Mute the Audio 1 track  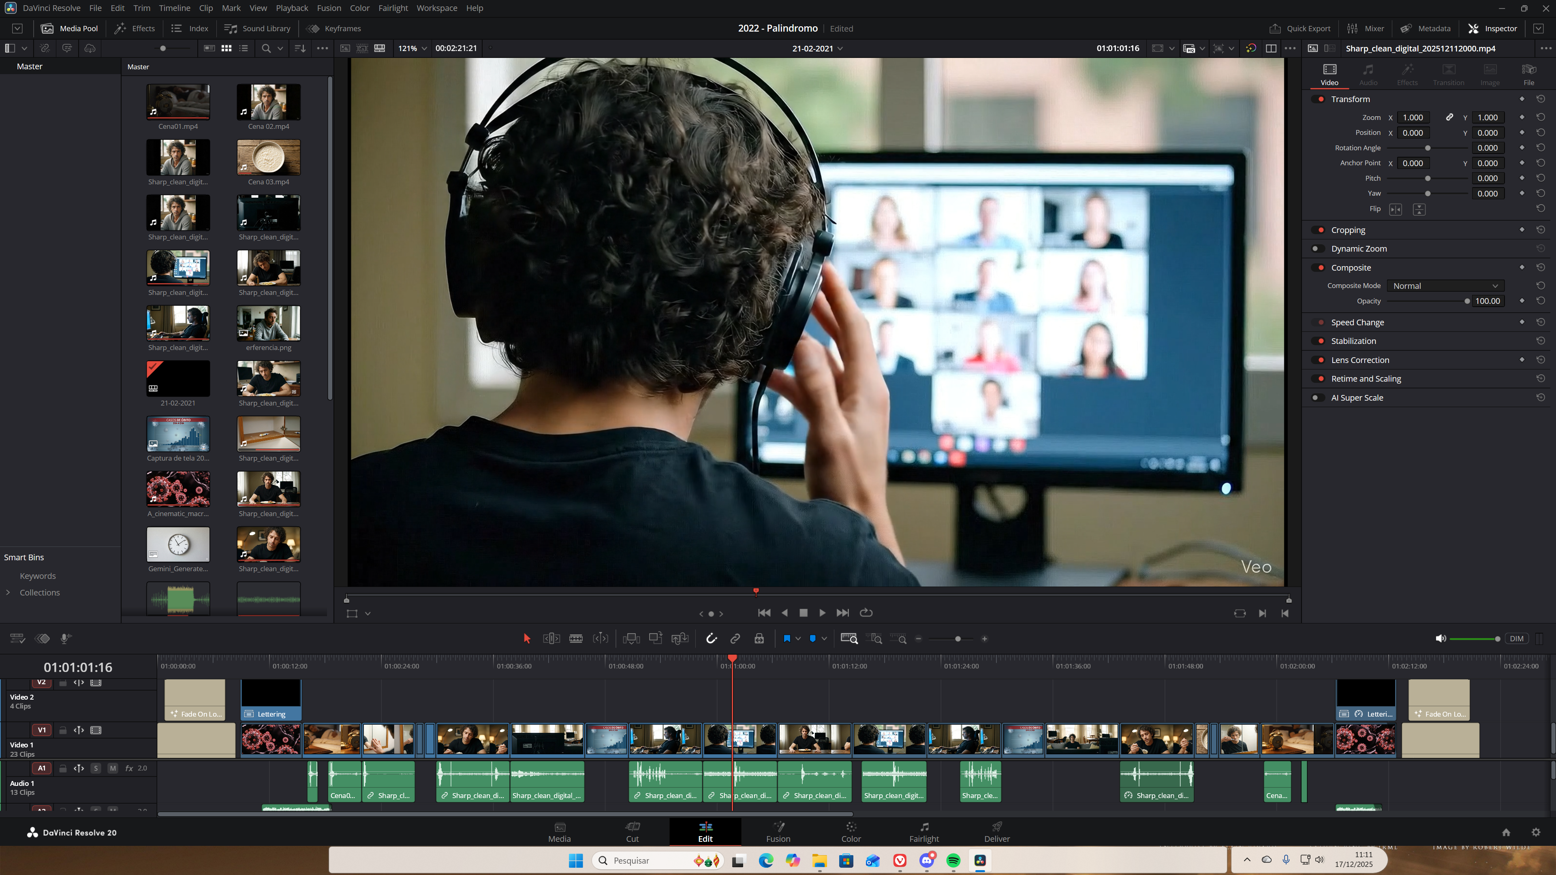point(112,768)
